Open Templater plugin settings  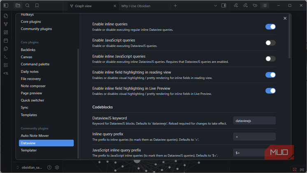tap(29, 150)
